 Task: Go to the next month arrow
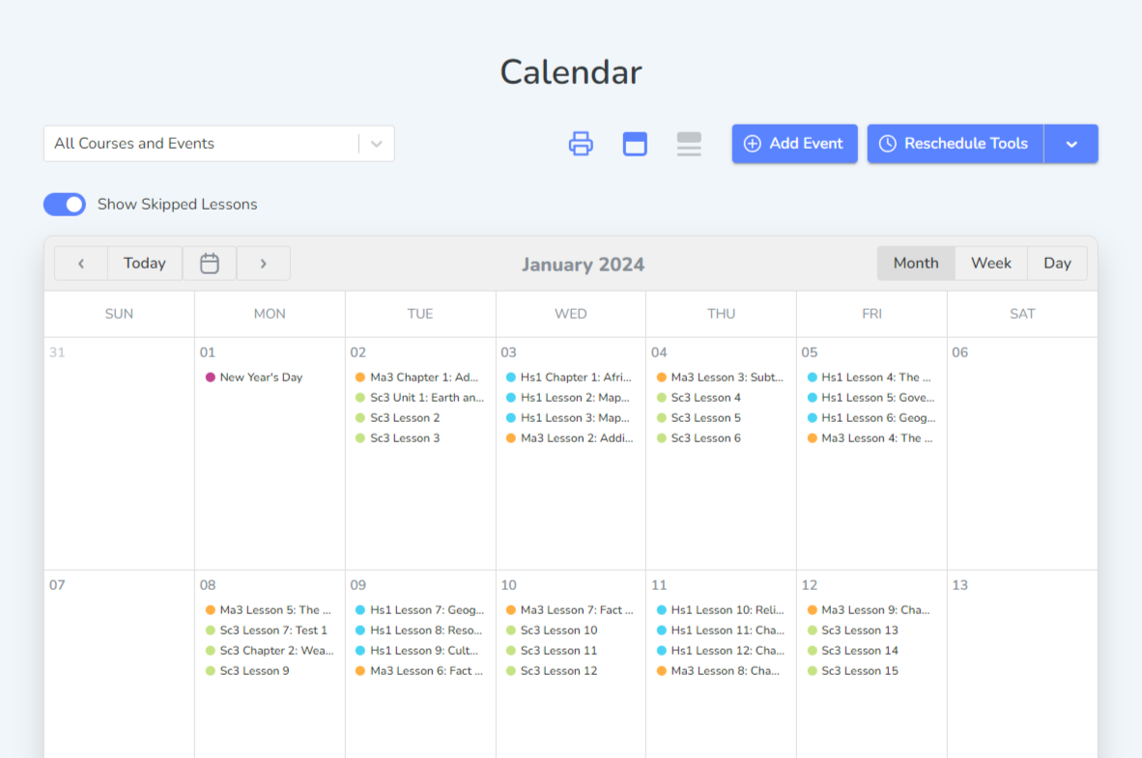coord(264,264)
